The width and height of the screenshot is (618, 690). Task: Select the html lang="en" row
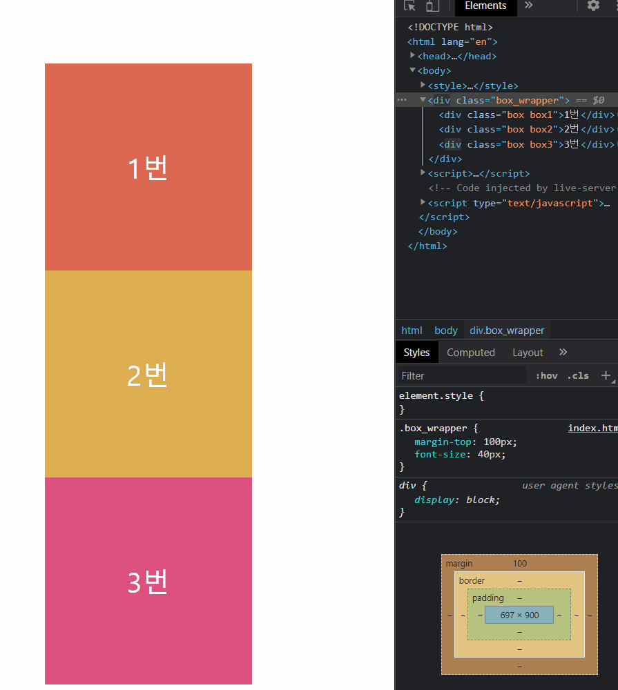point(452,42)
